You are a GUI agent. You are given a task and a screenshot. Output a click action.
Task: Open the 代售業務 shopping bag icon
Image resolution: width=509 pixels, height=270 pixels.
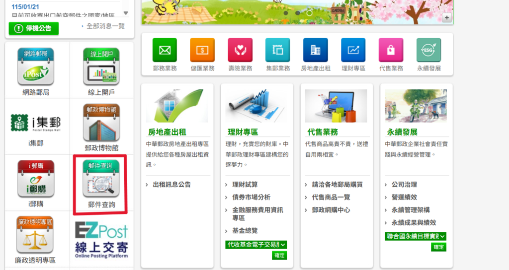(391, 50)
